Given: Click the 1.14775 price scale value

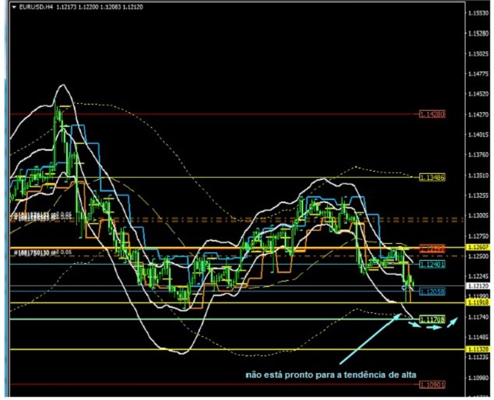Looking at the screenshot, I should click(x=479, y=75).
